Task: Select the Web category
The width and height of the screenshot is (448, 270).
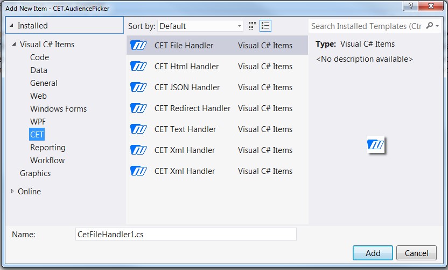Action: [x=38, y=96]
